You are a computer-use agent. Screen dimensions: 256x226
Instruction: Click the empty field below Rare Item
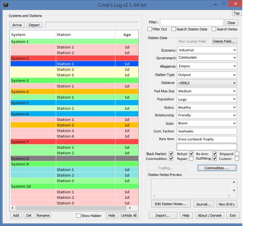tap(207, 147)
